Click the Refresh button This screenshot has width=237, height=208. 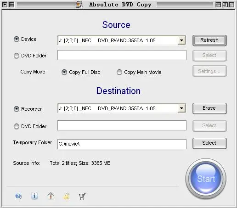coord(209,40)
